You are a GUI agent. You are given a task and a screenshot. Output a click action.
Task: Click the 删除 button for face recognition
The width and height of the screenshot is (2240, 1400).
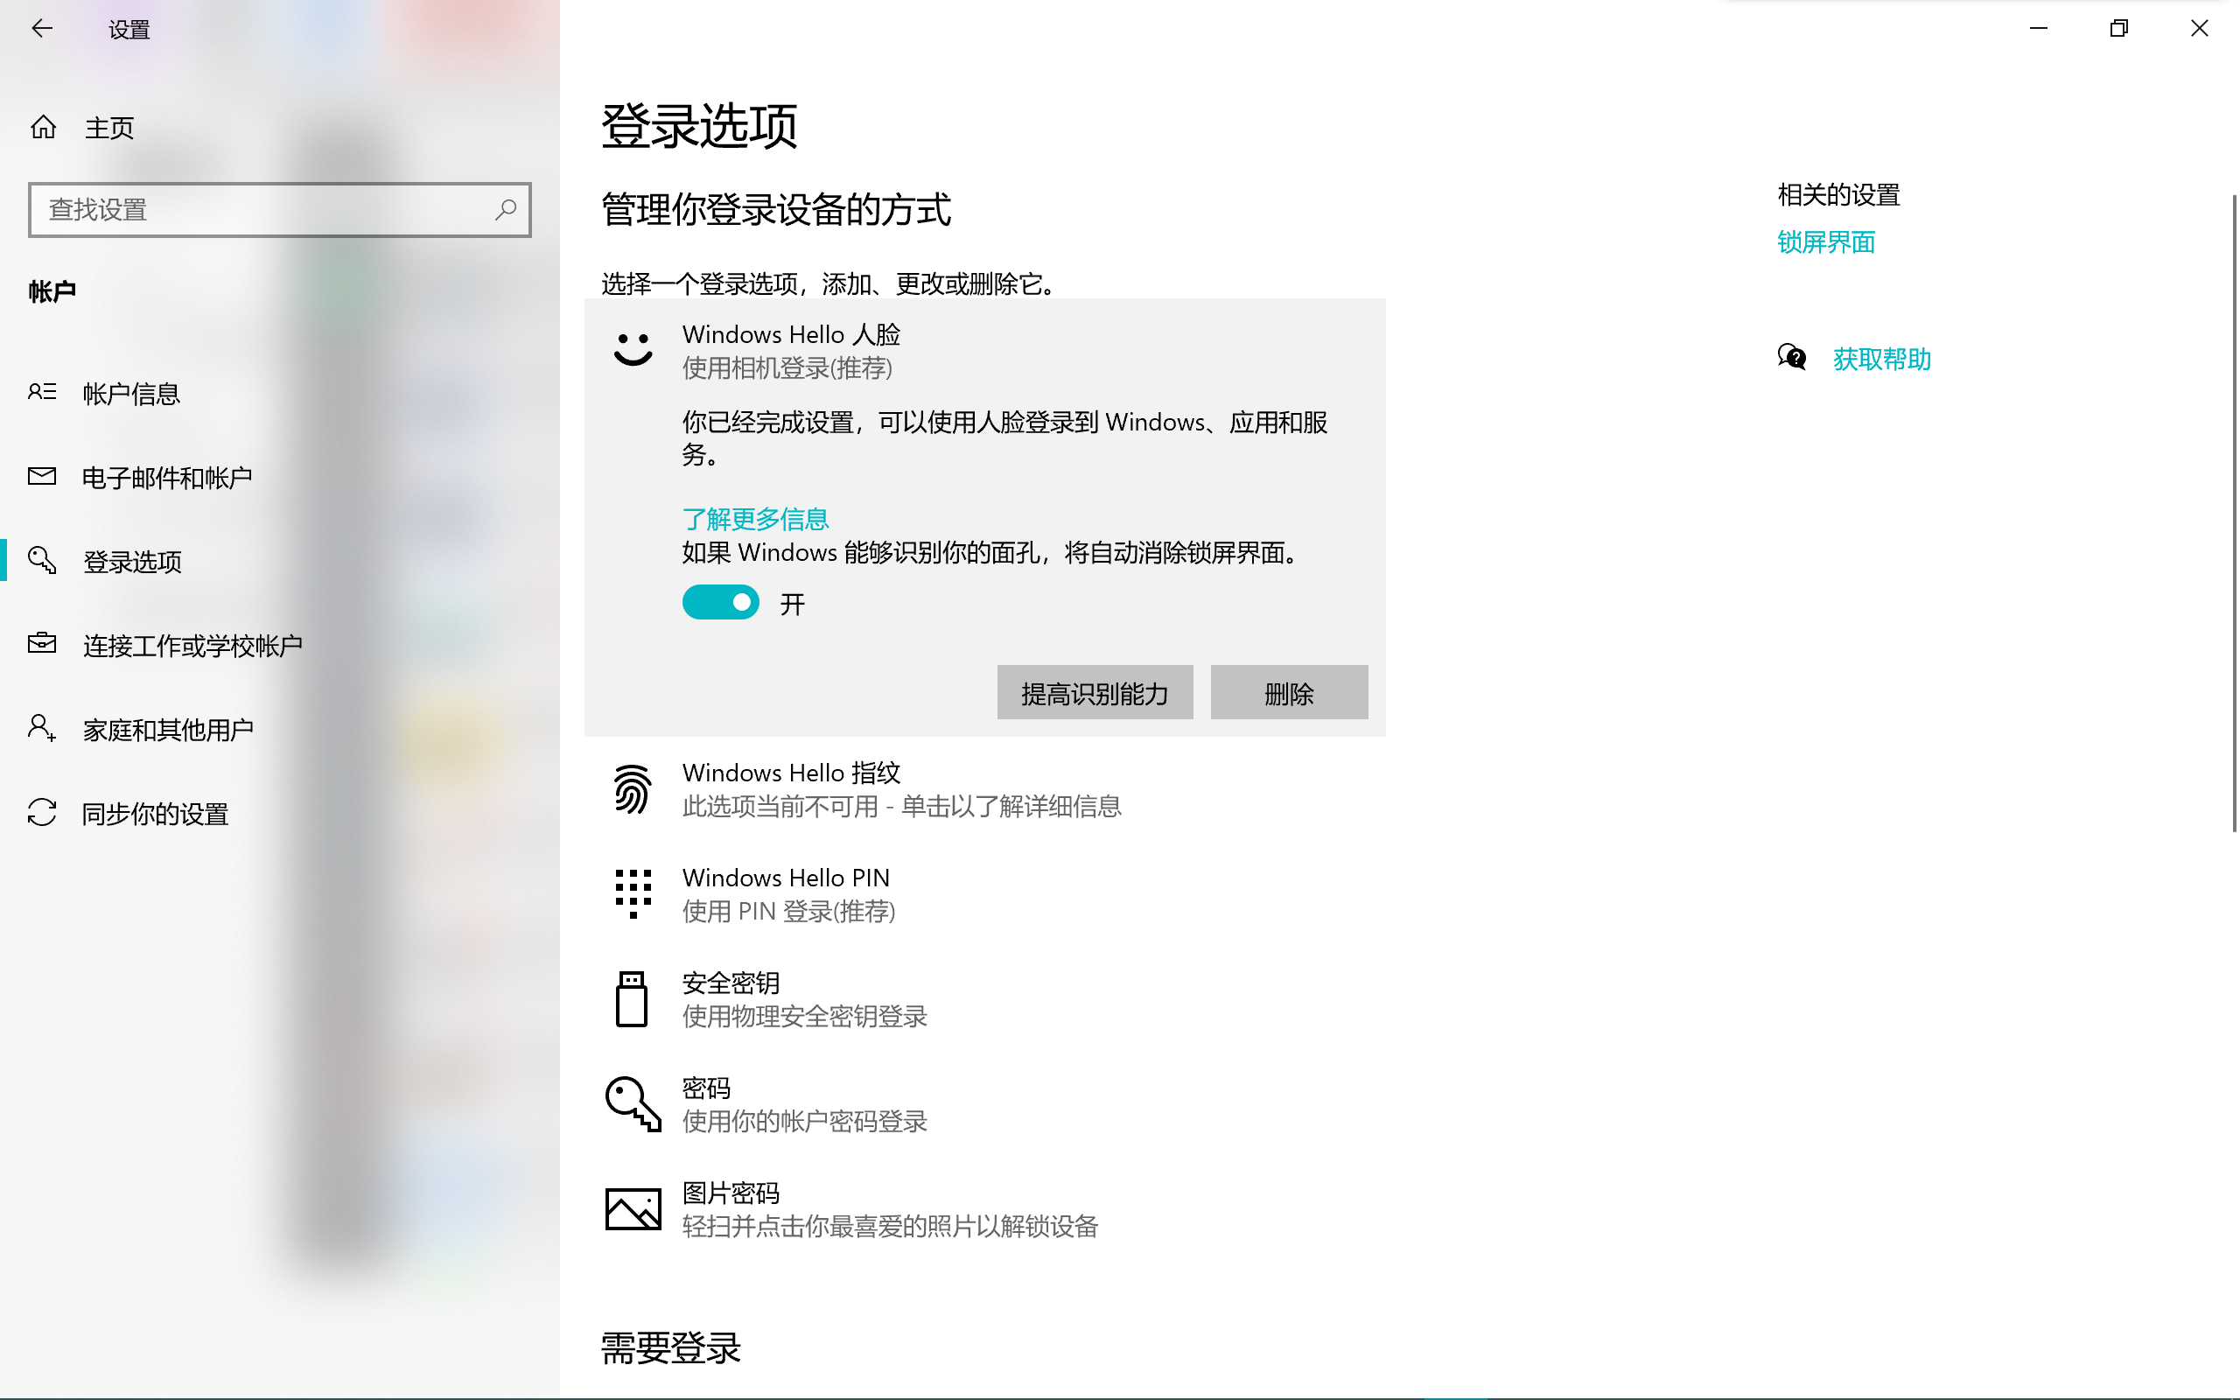(1289, 693)
